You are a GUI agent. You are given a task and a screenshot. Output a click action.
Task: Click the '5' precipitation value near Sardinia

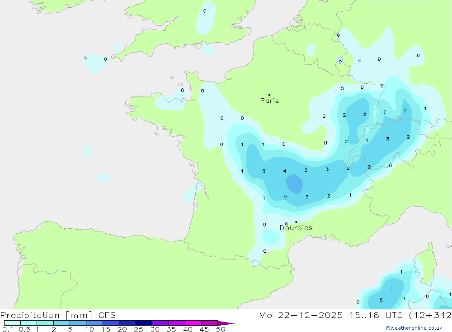381,300
